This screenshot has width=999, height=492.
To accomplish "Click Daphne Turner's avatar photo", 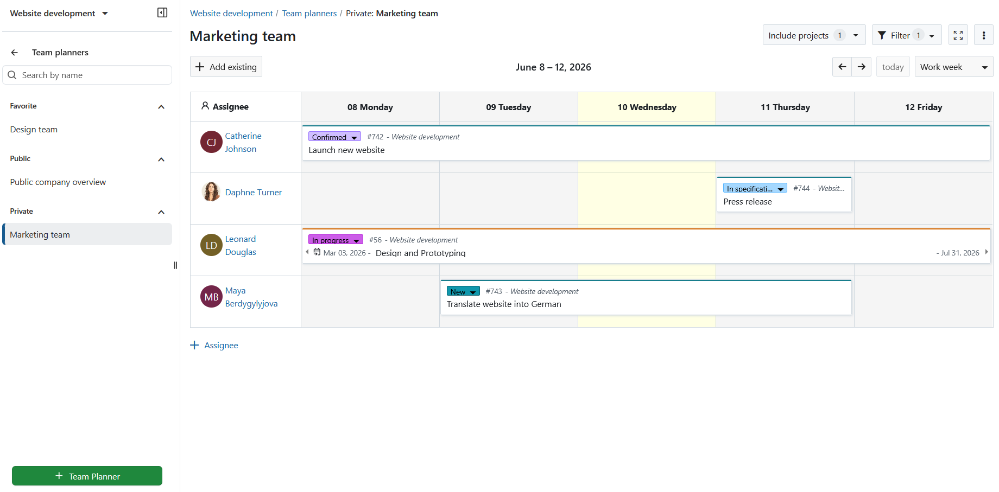I will (x=211, y=192).
